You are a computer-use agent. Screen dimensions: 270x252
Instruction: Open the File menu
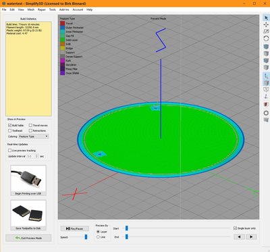(x=4, y=9)
